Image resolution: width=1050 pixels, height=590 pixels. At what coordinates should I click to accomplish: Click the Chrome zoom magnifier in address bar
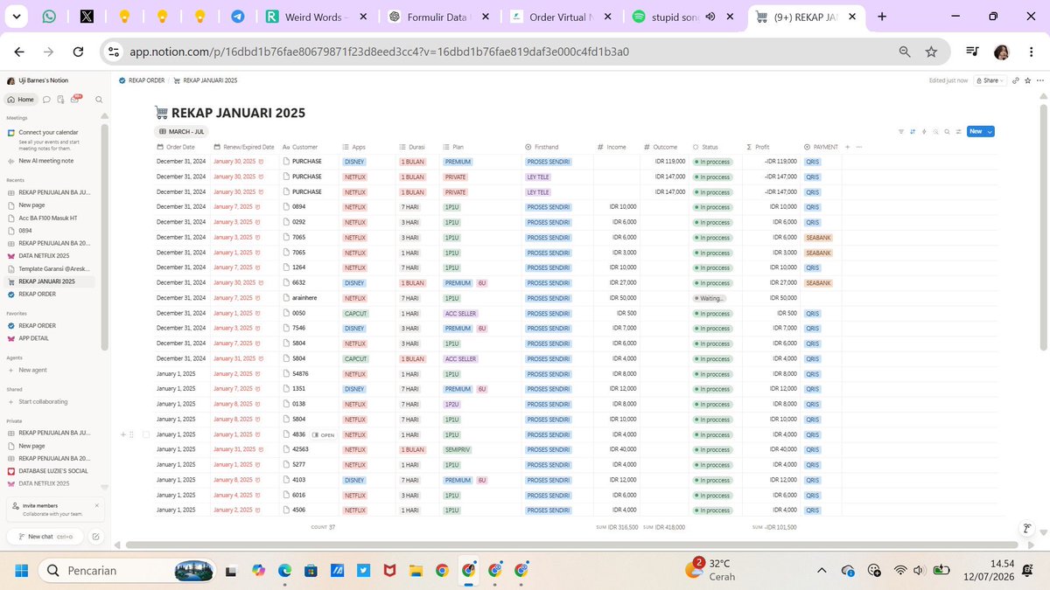click(x=905, y=52)
